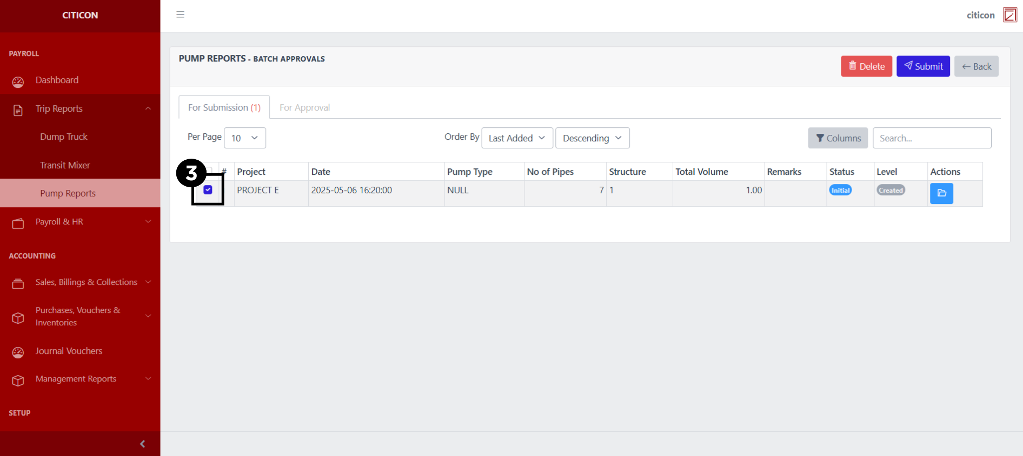This screenshot has height=456, width=1023.
Task: Open the folder icon in Actions column
Action: click(x=941, y=193)
